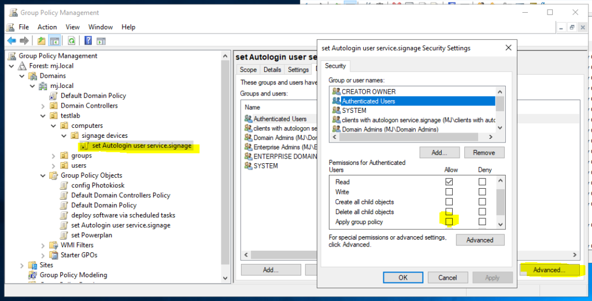The height and width of the screenshot is (301, 592).
Task: Click the Refresh toolbar icon
Action: click(71, 41)
